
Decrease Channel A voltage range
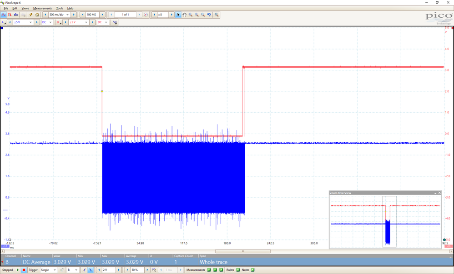click(x=10, y=22)
